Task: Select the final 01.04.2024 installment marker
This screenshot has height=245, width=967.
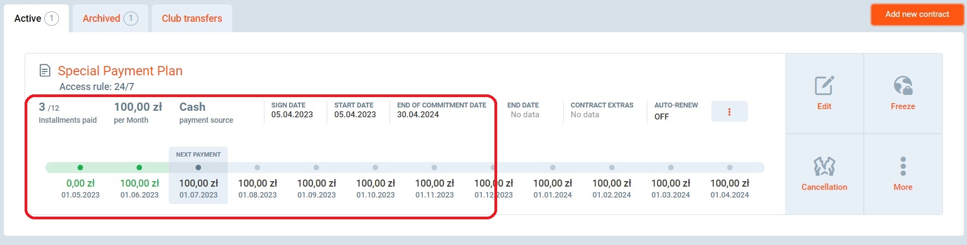Action: (730, 168)
